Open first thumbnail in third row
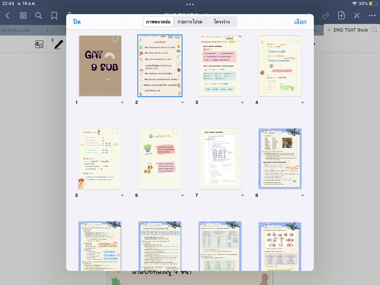The image size is (380, 285). click(x=100, y=246)
